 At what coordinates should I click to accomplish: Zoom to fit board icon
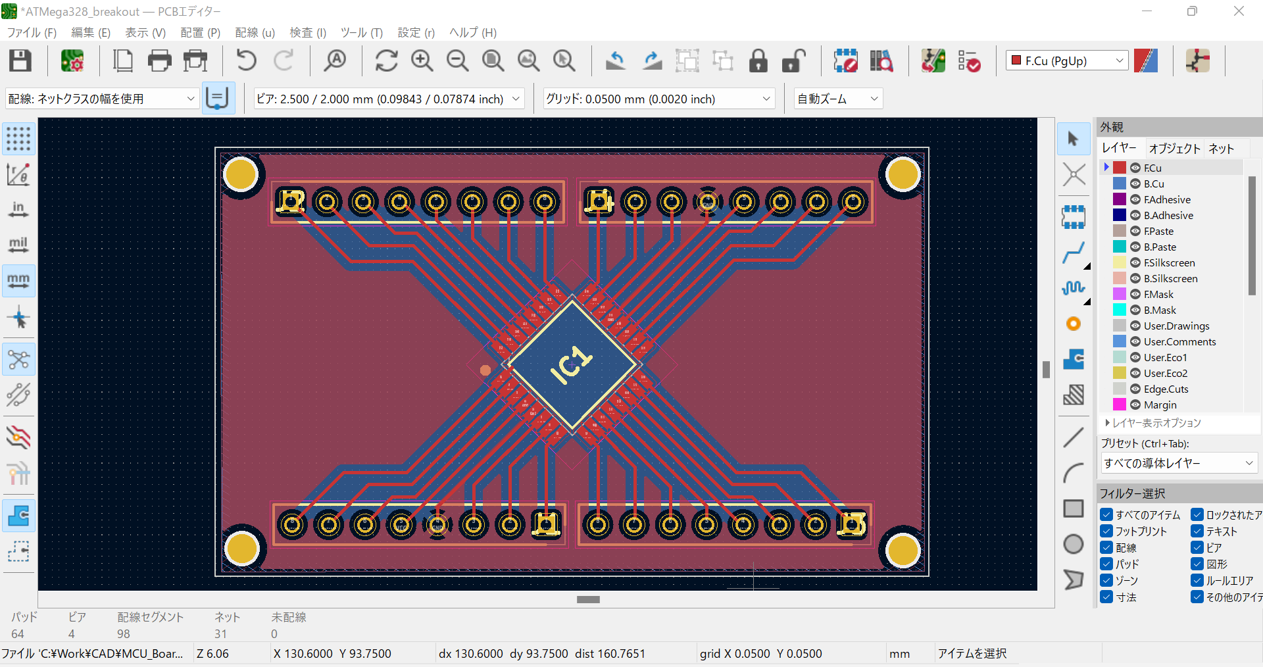(493, 61)
